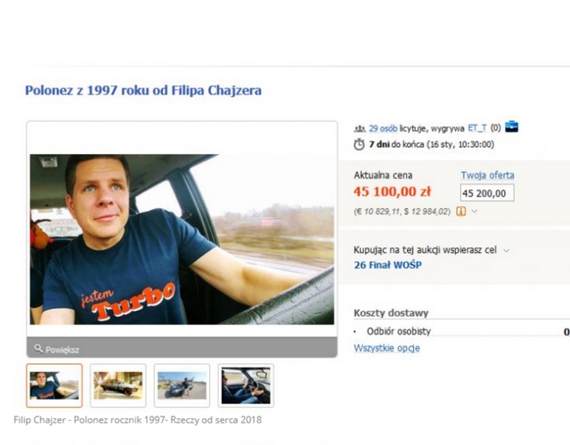The height and width of the screenshot is (445, 570).
Task: Click the auction title Polonez z 1997 roku
Action: point(143,91)
